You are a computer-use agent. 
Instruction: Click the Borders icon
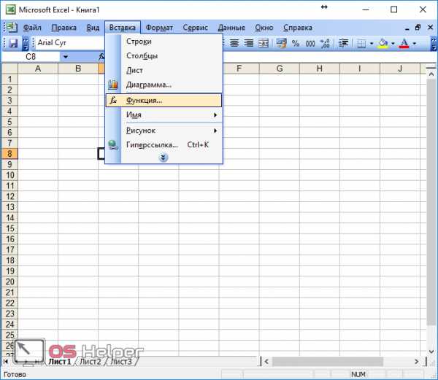pos(361,44)
